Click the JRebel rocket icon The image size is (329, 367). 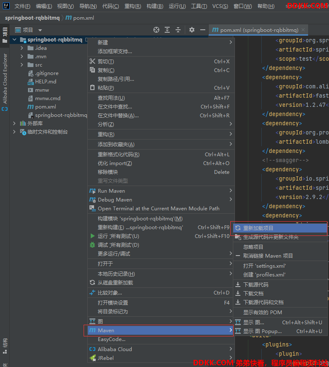[93, 358]
